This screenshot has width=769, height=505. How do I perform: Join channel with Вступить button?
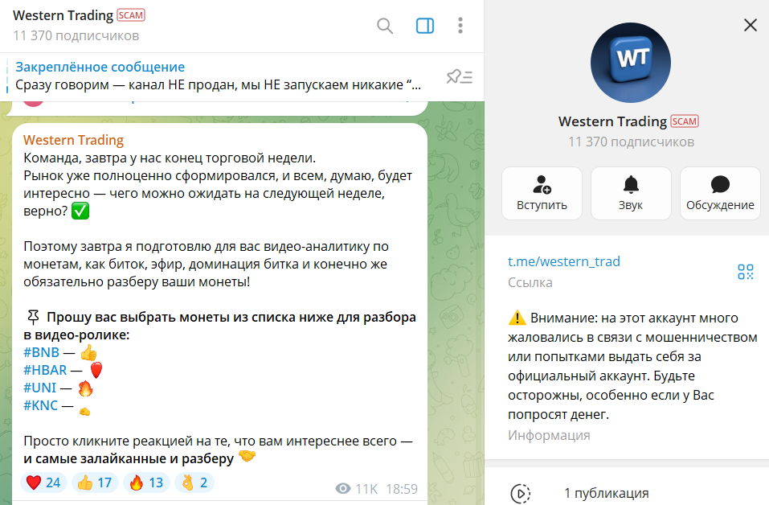click(x=542, y=193)
